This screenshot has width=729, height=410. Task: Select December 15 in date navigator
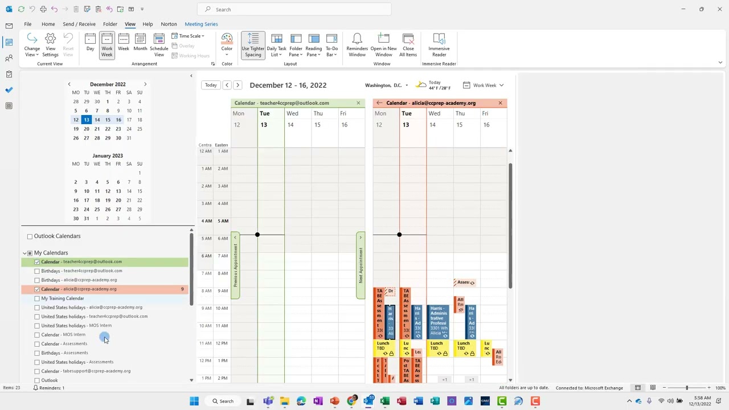tap(108, 120)
